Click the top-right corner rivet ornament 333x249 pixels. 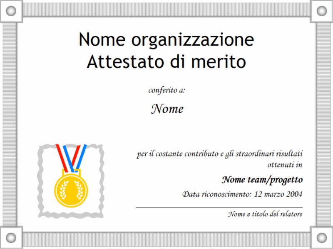coord(322,11)
